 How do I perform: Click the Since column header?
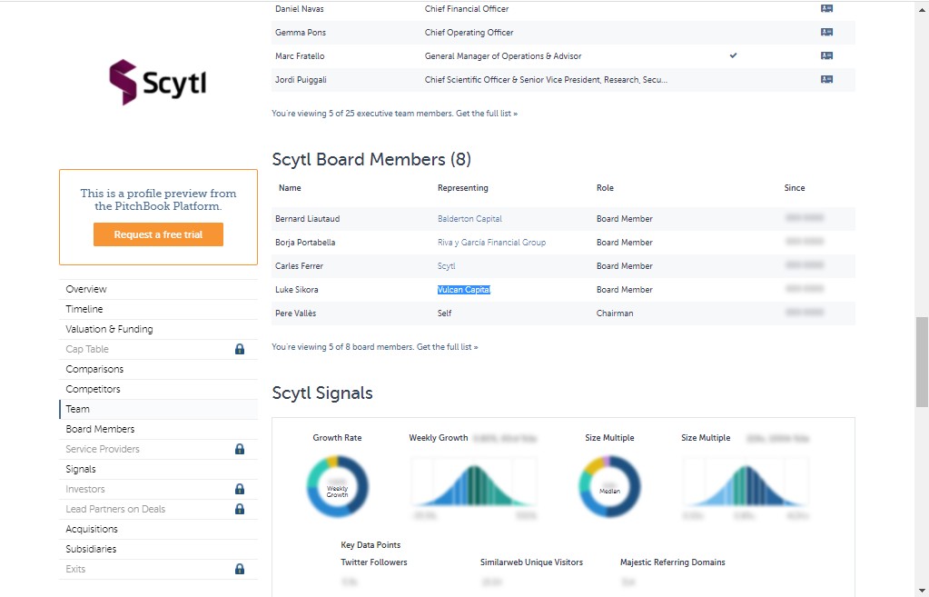[795, 188]
